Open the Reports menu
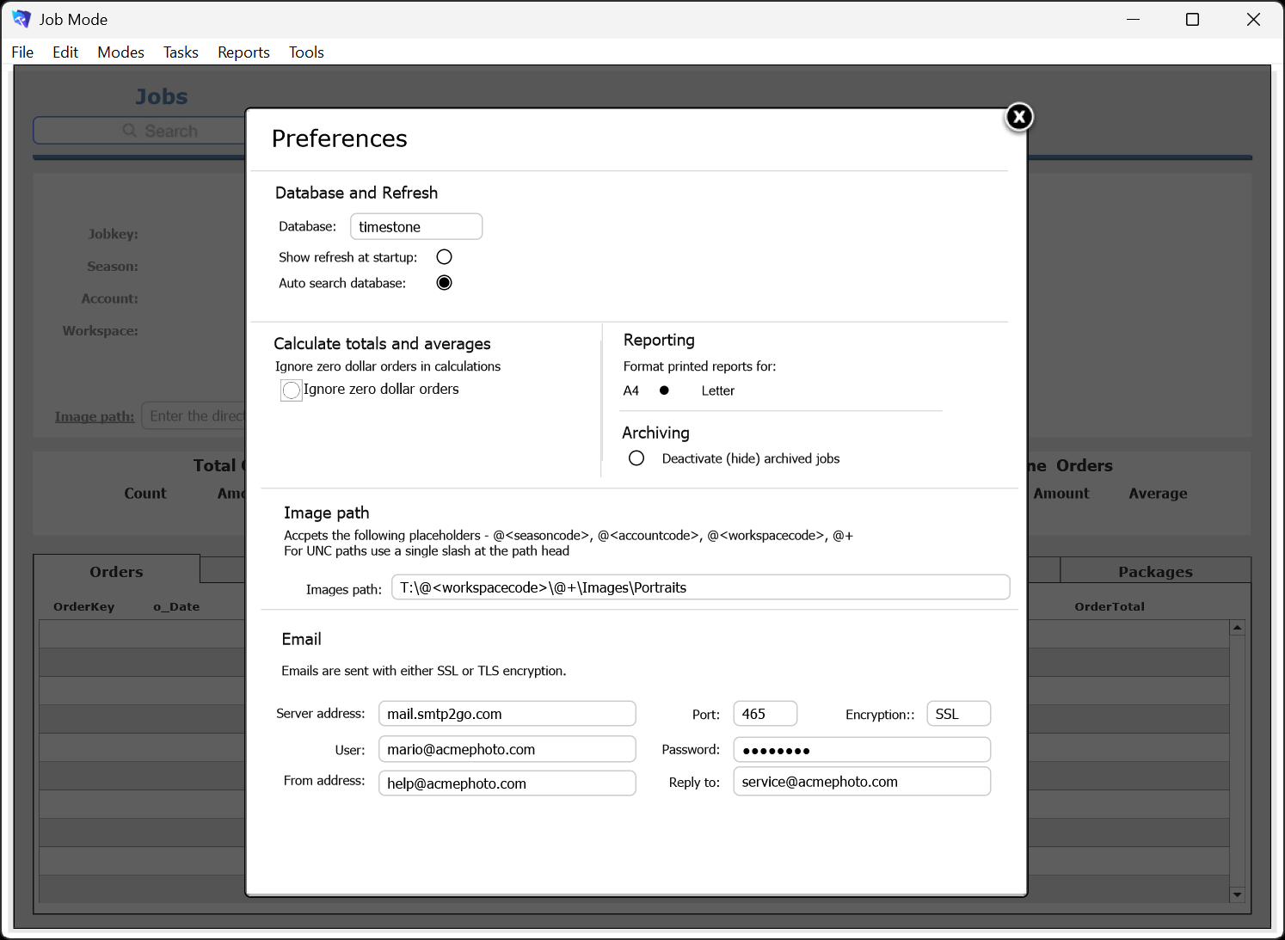Image resolution: width=1285 pixels, height=940 pixels. tap(243, 52)
